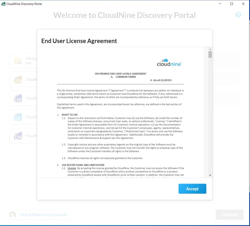Click the cloudnine logo in the agreement
The width and height of the screenshot is (250, 226).
pyautogui.click(x=169, y=62)
